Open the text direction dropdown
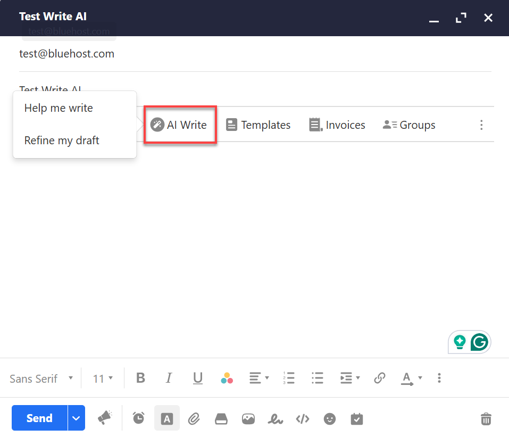The width and height of the screenshot is (509, 437). (411, 378)
